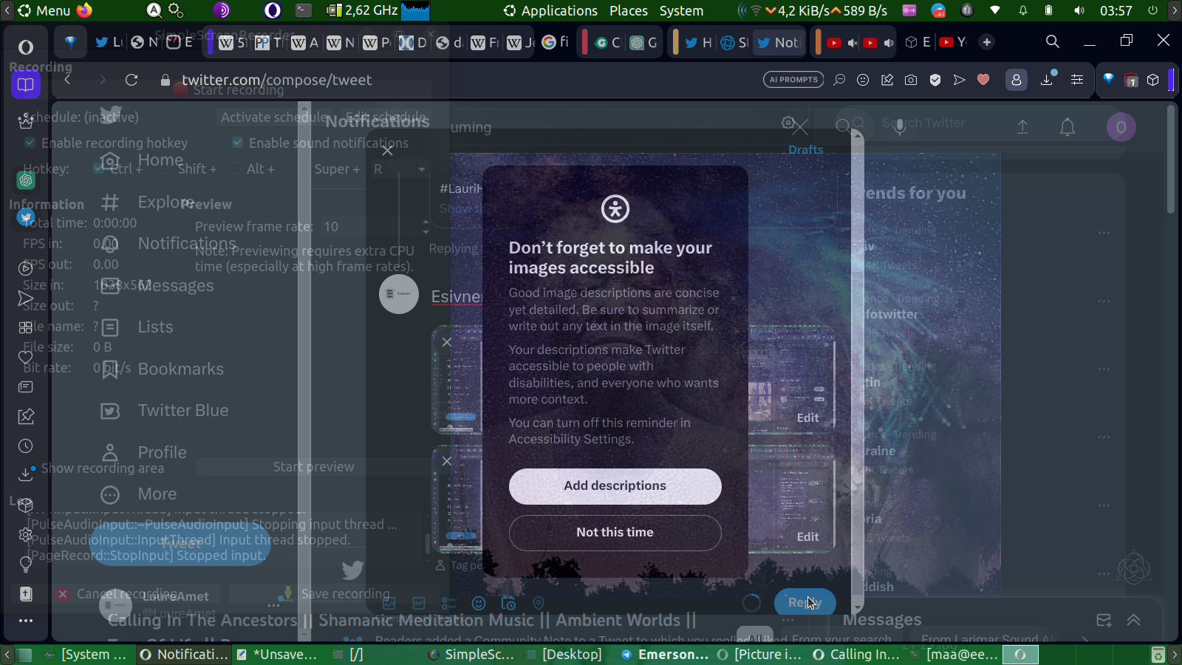
Task: Click the twitter.com address bar URL
Action: tap(276, 80)
